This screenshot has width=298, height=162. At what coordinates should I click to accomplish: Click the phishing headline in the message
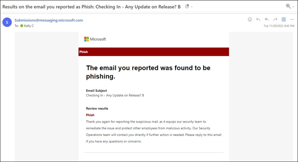click(148, 72)
